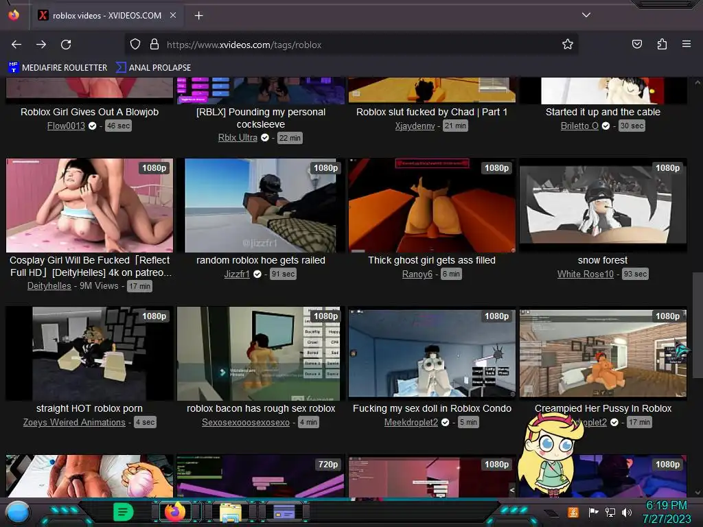Save page to Pocket
The image size is (703, 527).
(637, 44)
